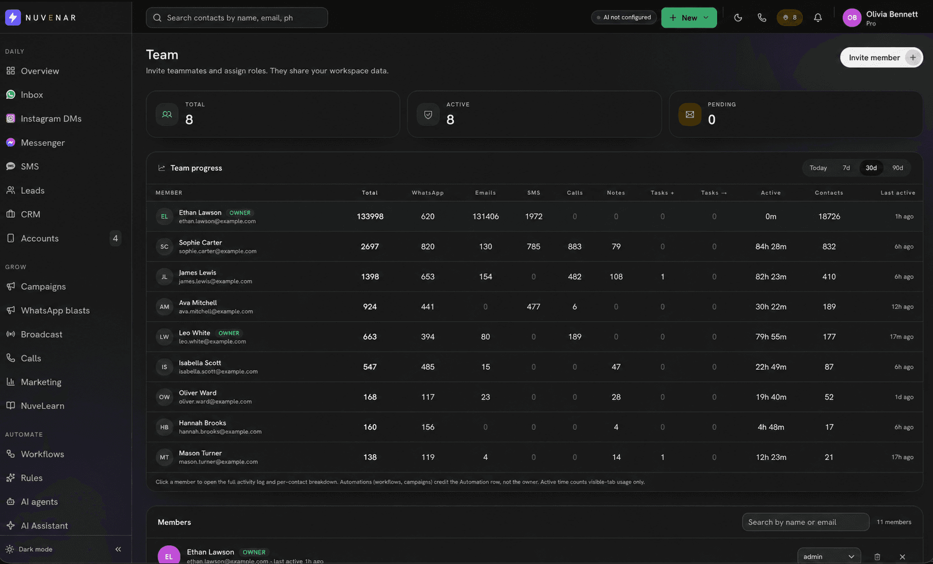Open Hannah Brooks's activity row
The image size is (933, 564).
(534, 427)
